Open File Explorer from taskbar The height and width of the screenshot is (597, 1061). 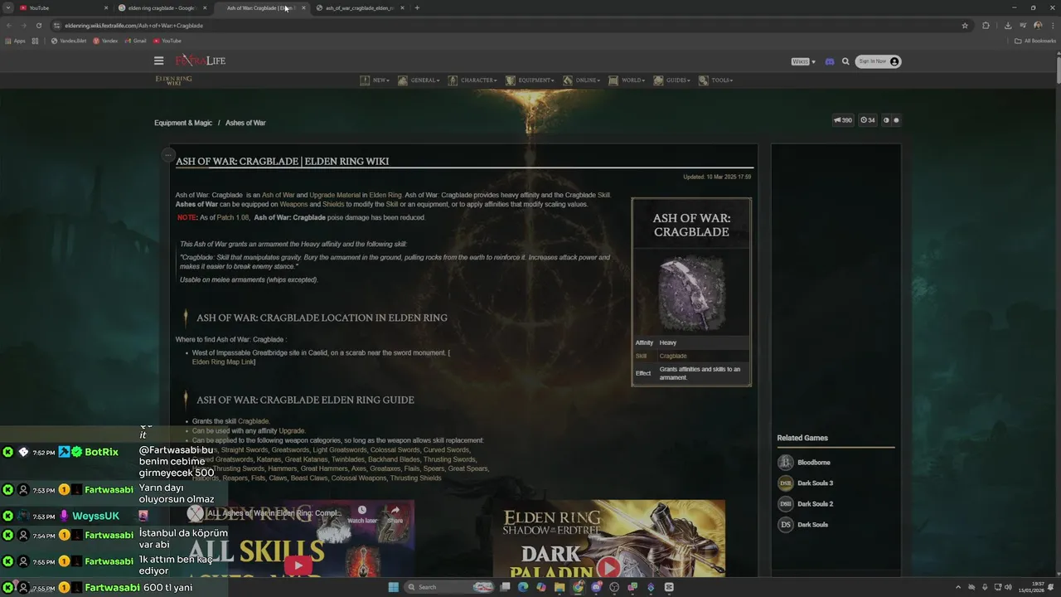560,587
